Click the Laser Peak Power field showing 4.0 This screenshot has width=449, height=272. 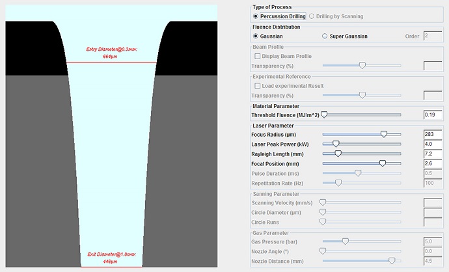(x=433, y=144)
